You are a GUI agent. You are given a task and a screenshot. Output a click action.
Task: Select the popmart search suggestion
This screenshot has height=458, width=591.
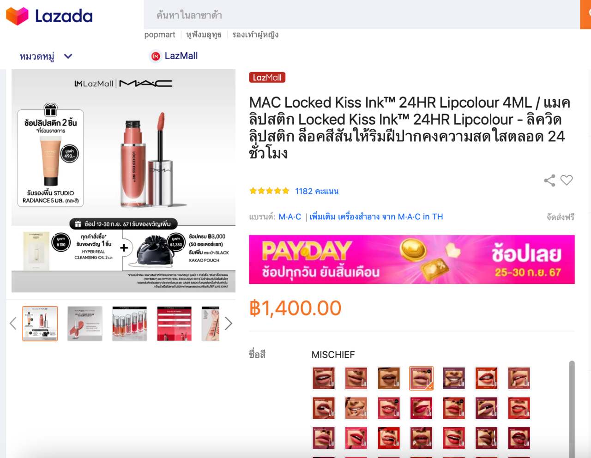(x=160, y=35)
